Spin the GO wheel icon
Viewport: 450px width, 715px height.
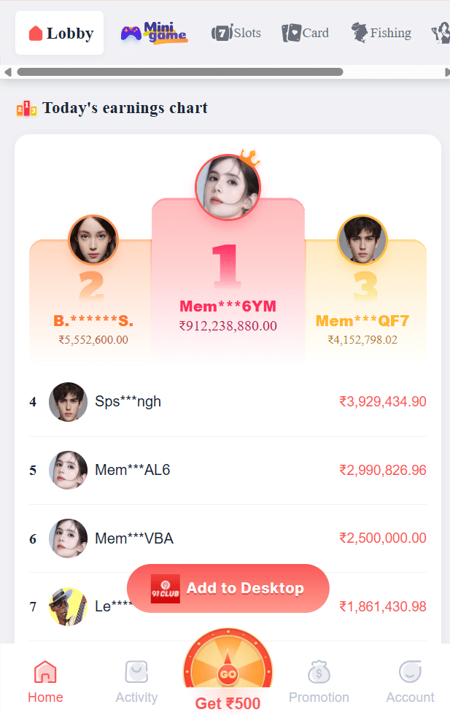click(x=228, y=673)
